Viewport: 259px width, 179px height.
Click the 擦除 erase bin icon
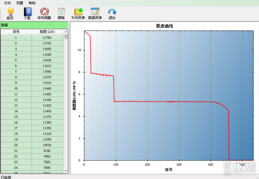coord(61,12)
